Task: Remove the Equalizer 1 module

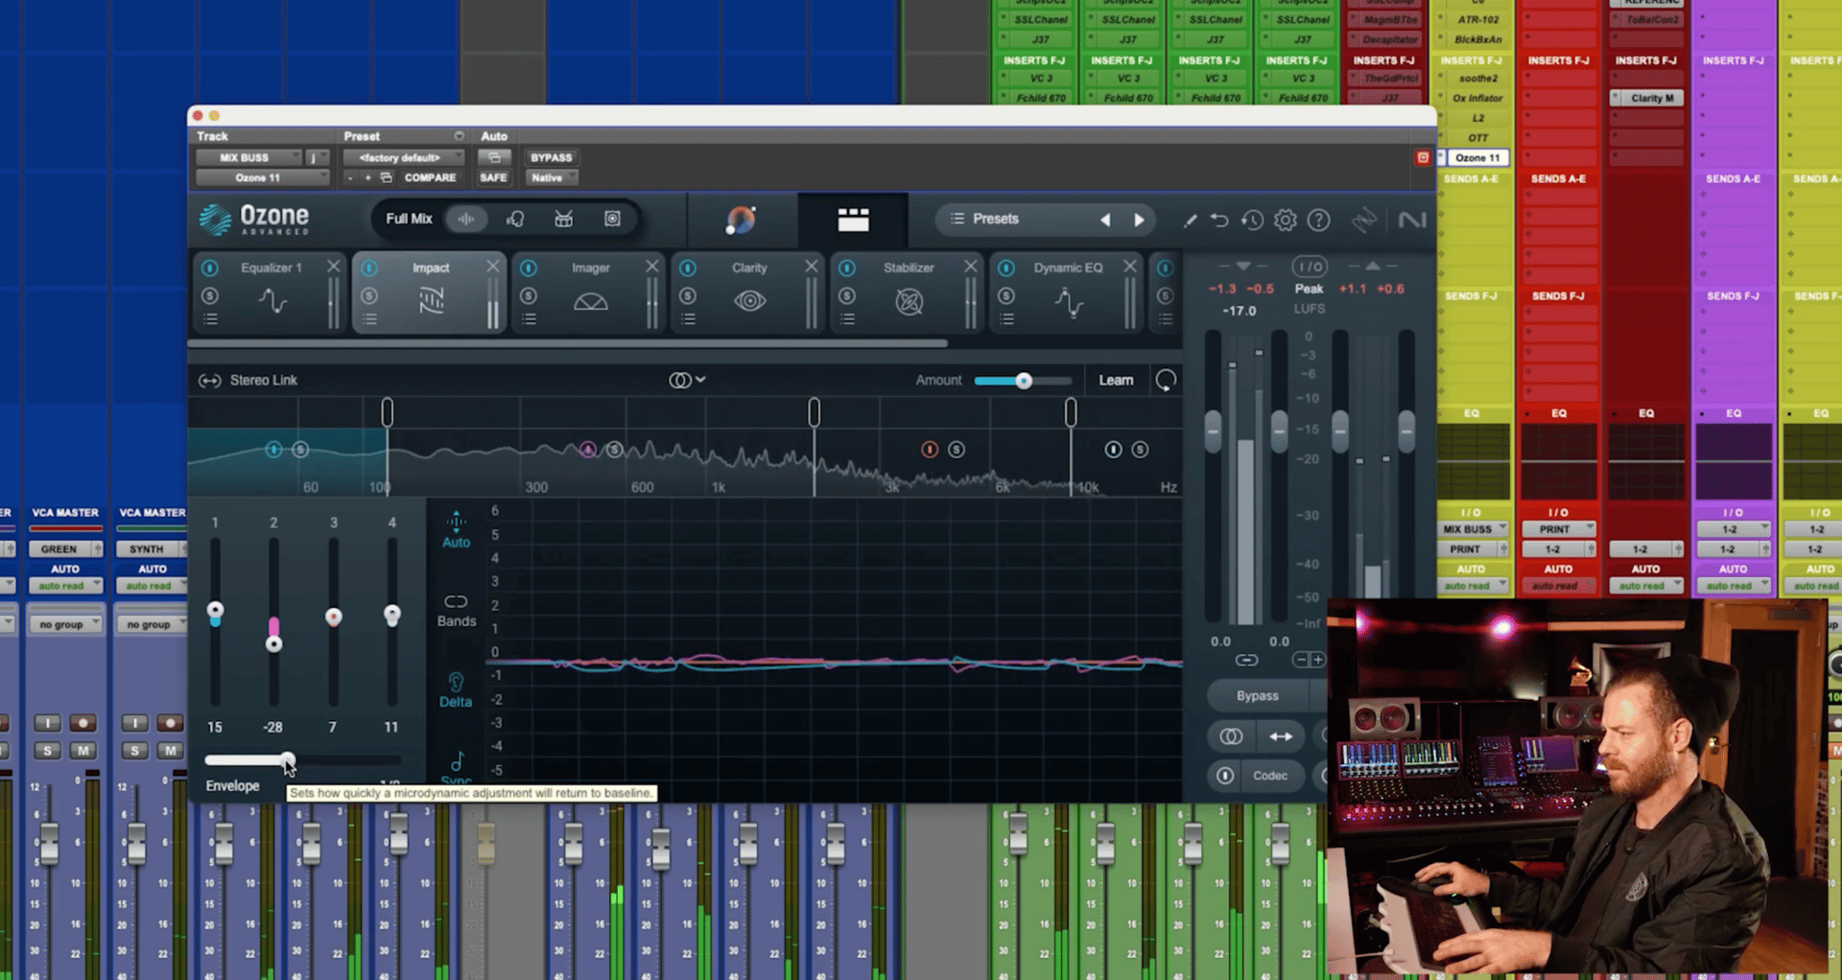Action: tap(333, 267)
